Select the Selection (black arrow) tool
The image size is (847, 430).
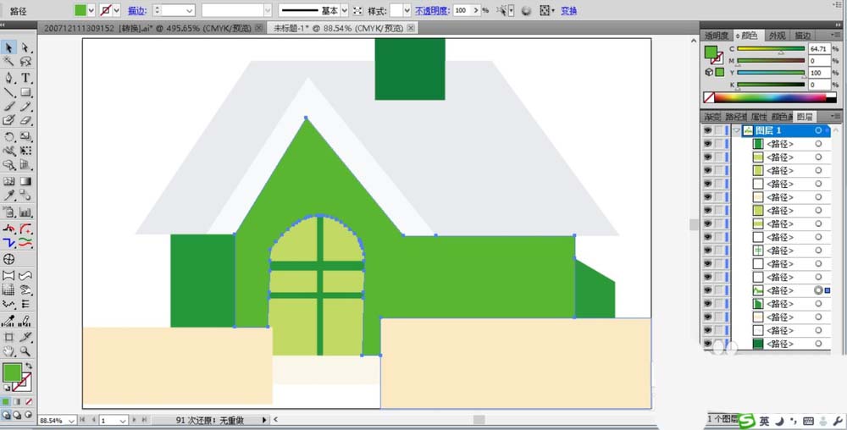(x=8, y=48)
